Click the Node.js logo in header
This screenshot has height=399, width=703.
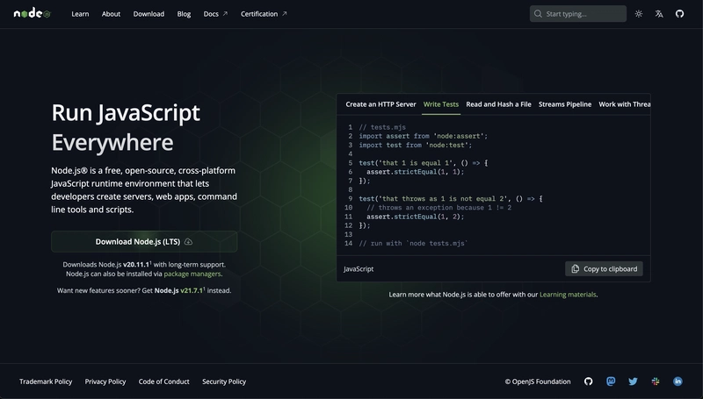[33, 13]
